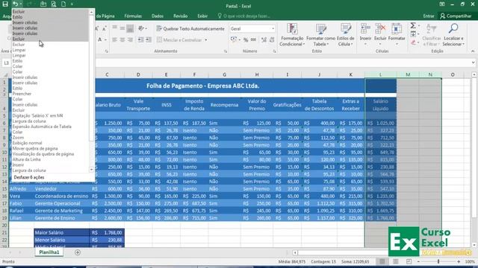Click the Formatar cells ribbon icon
This screenshot has width=478, height=268.
click(x=397, y=29)
